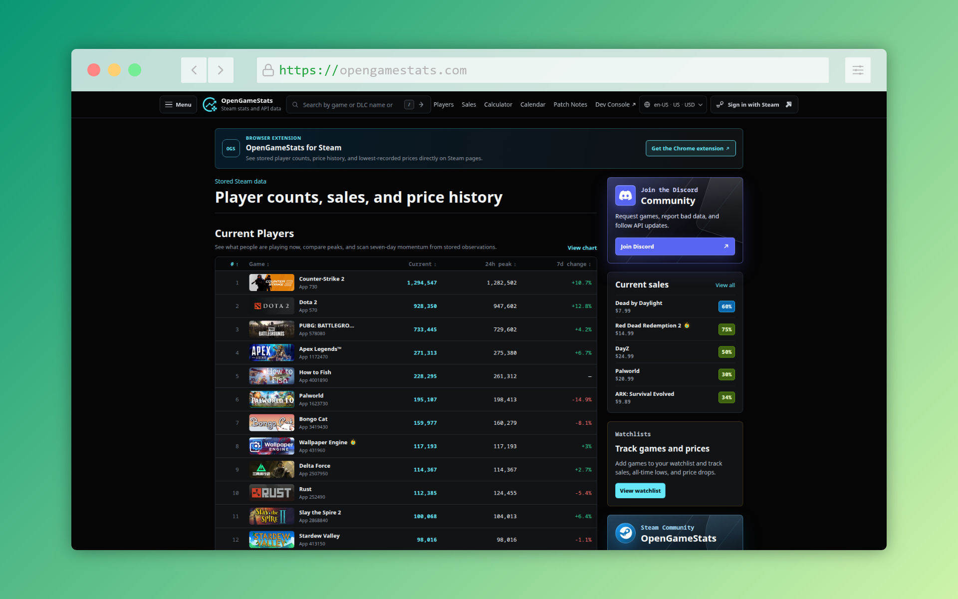Click the 75% discount badge
The height and width of the screenshot is (599, 958).
[726, 329]
